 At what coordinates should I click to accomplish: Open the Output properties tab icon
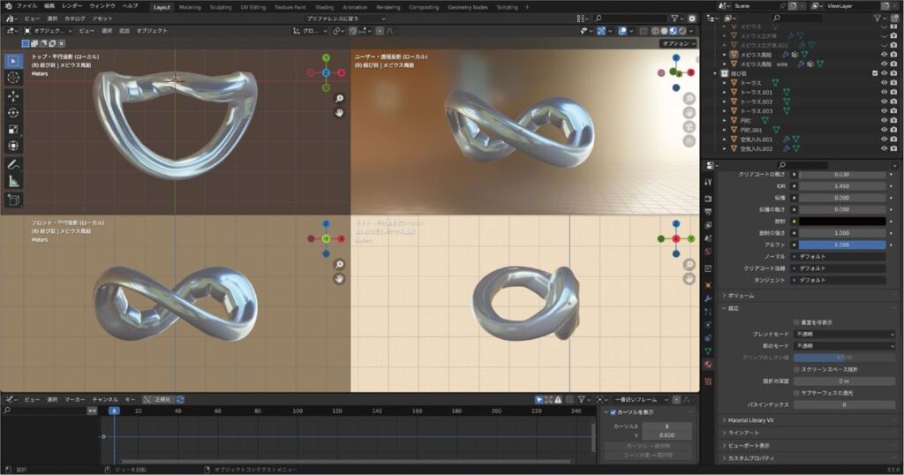tap(708, 212)
